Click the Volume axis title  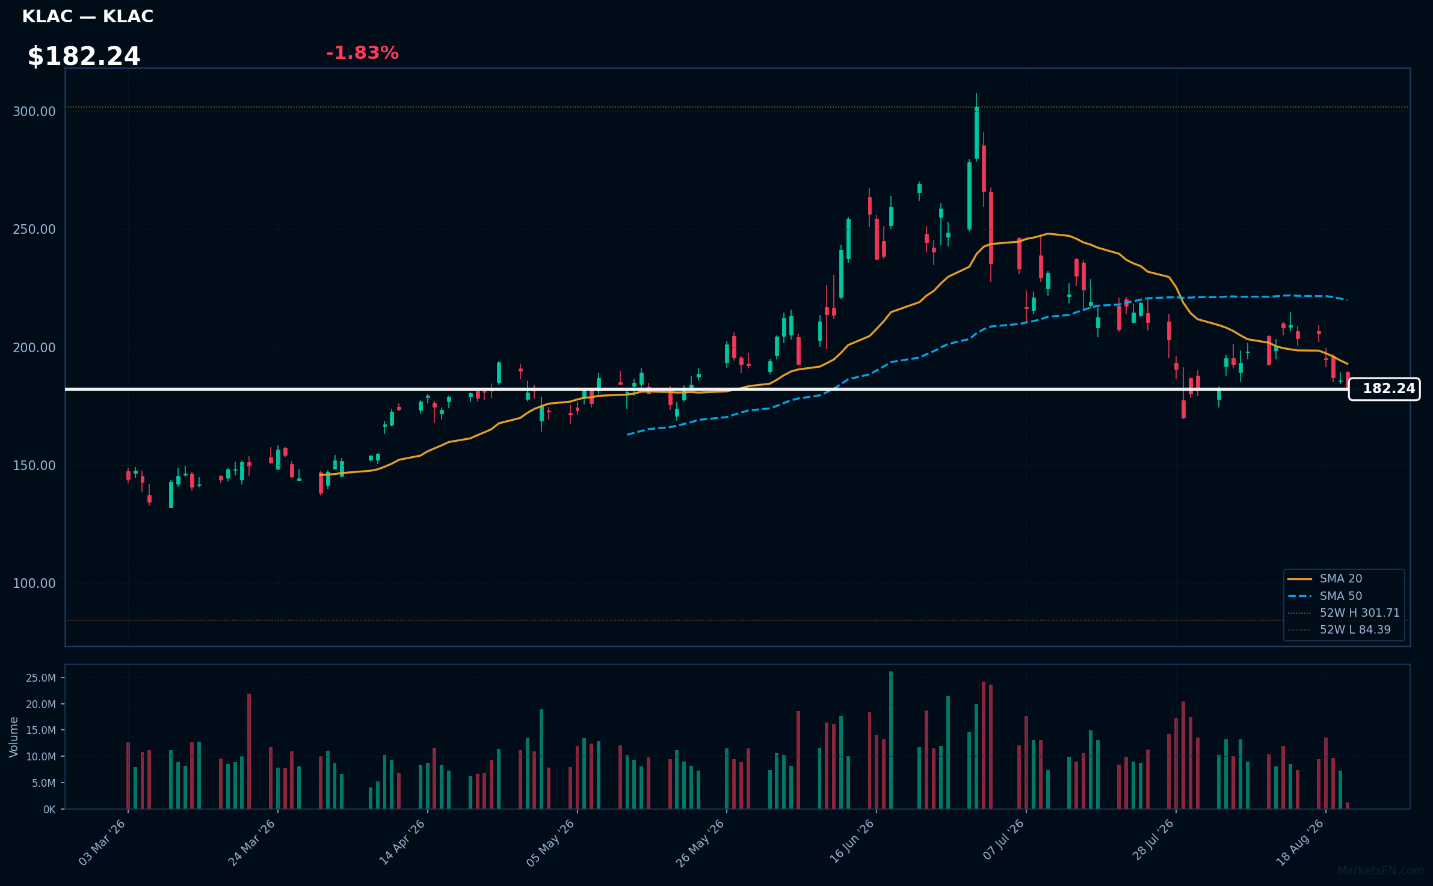14,737
